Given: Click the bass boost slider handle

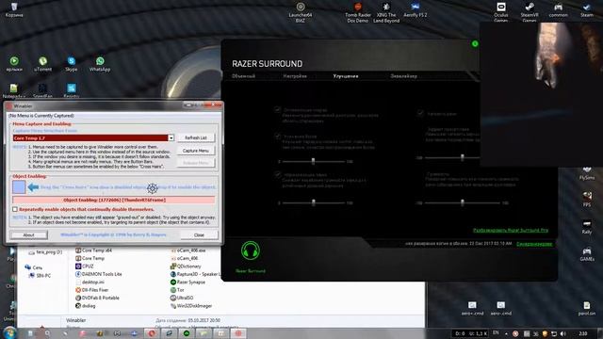Looking at the screenshot, I should (313, 161).
